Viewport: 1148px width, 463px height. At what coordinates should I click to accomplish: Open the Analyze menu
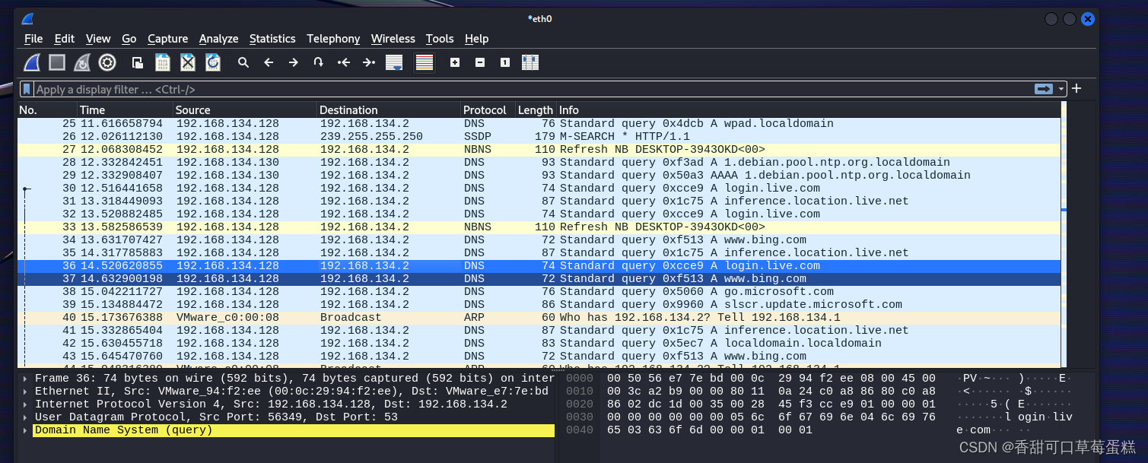click(x=218, y=39)
